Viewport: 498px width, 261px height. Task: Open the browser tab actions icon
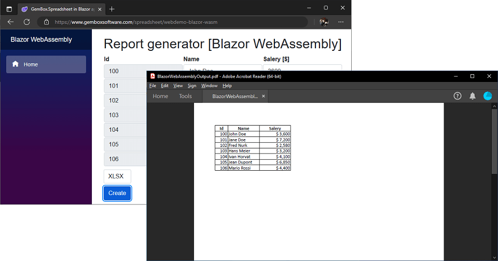[x=9, y=9]
